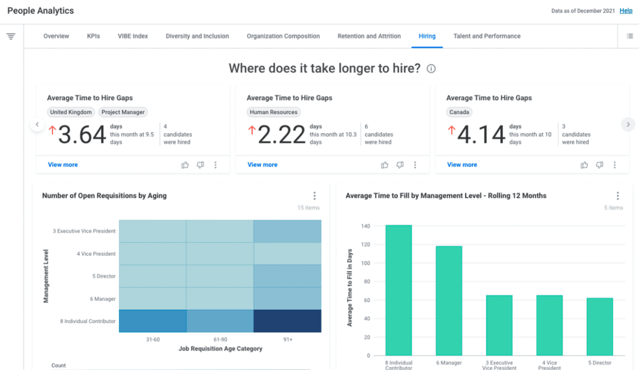Thumbs up the United Kingdom insight card
Screen dimensions: 639x370
pos(185,165)
